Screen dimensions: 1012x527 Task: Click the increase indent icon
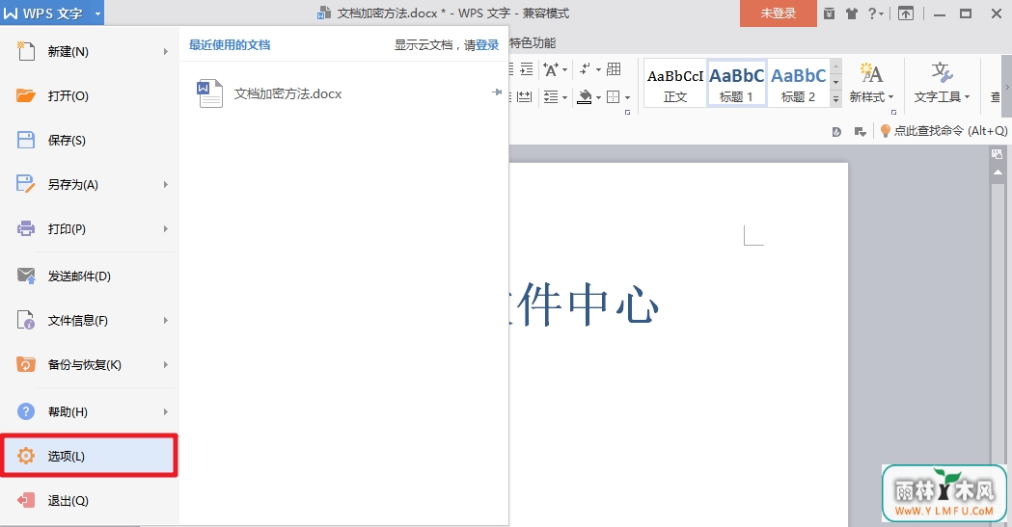click(527, 69)
